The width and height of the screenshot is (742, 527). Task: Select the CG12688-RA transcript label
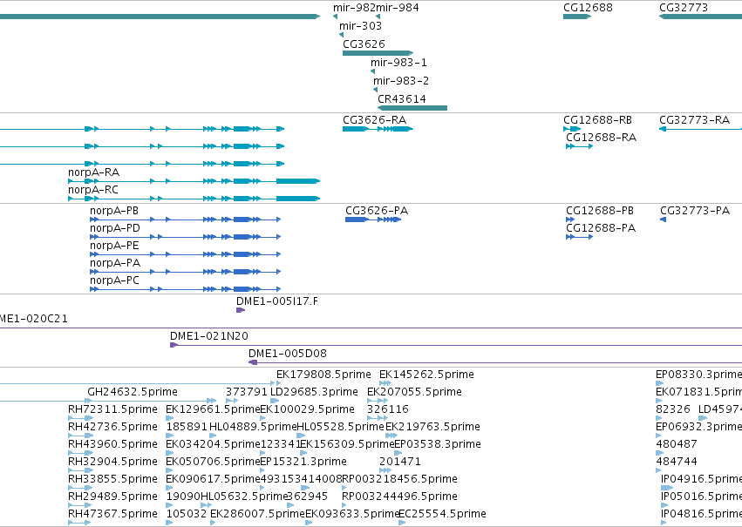602,138
